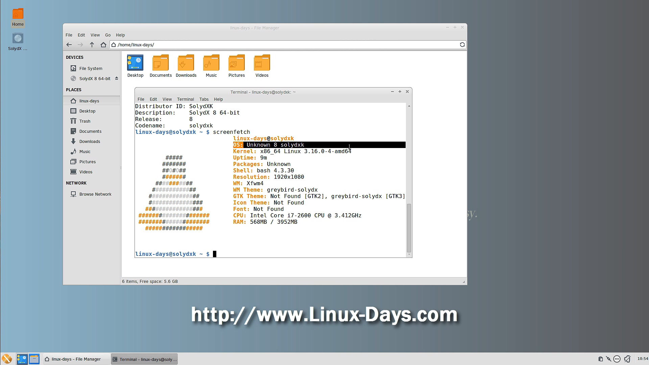Select Pictures in Places sidebar
This screenshot has height=365, width=649.
pyautogui.click(x=91, y=162)
